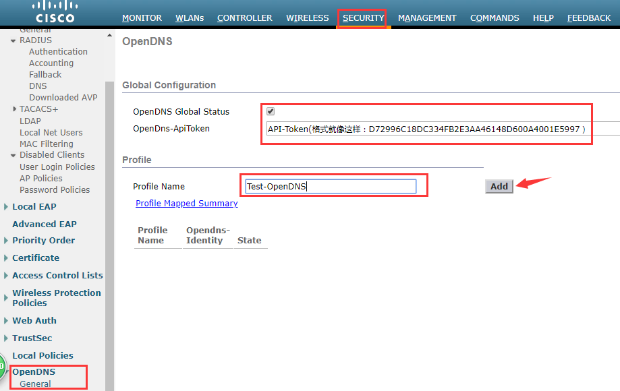Click the Opendns-Identity column header
Image resolution: width=620 pixels, height=391 pixels.
(x=208, y=235)
